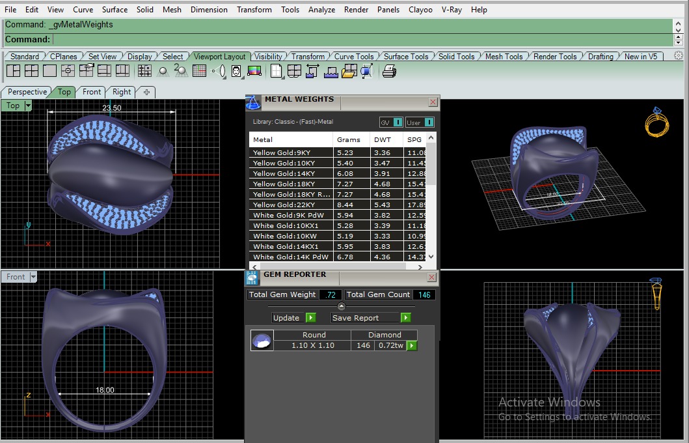Click the Toggle Grid icon
The image size is (689, 443).
tap(200, 71)
